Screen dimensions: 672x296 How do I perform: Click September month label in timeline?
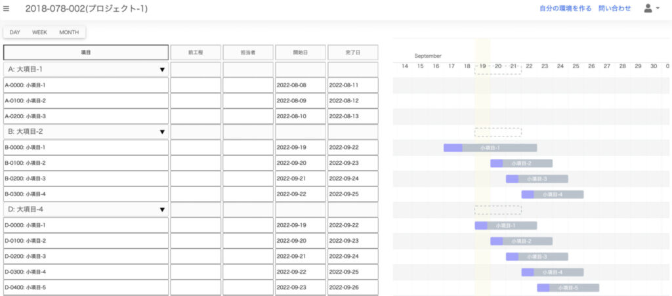(428, 56)
